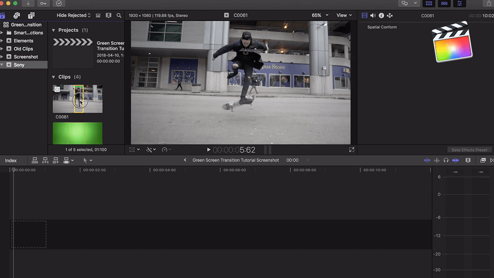Screen dimensions: 494x278
Task: Collapse the Projects section disclosure triangle
Action: coord(54,30)
